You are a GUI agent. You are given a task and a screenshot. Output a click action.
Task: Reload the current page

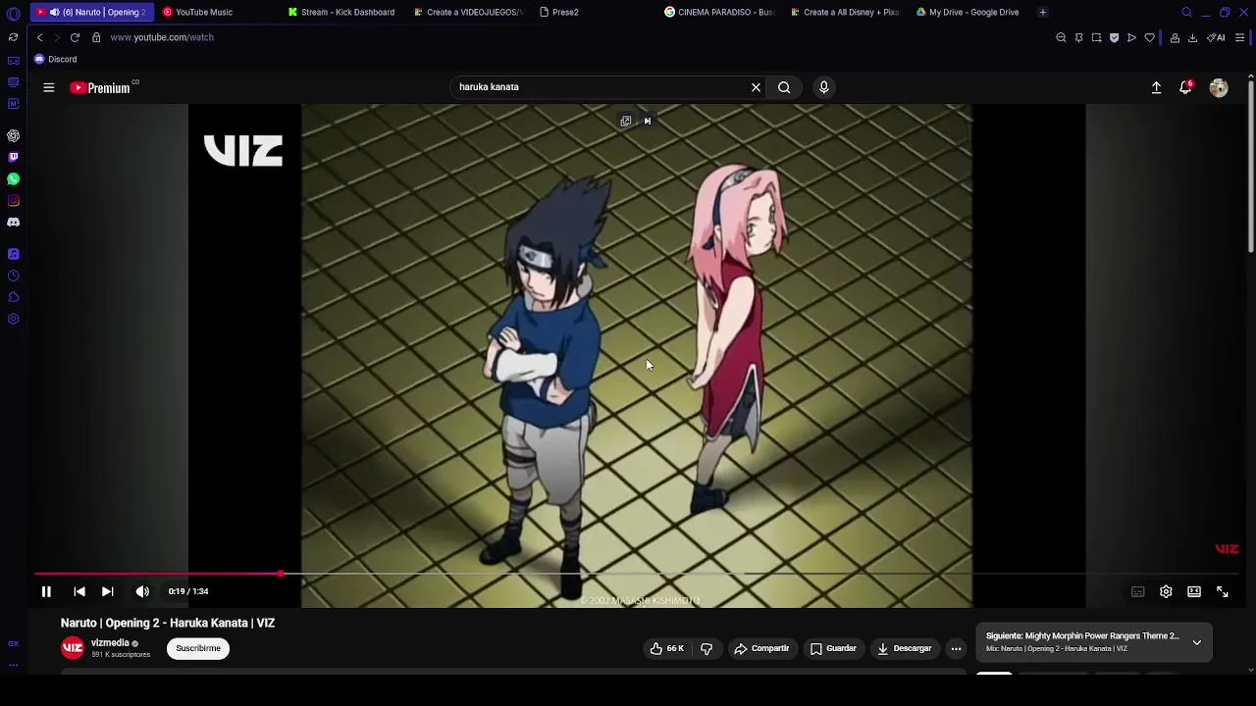tap(75, 37)
